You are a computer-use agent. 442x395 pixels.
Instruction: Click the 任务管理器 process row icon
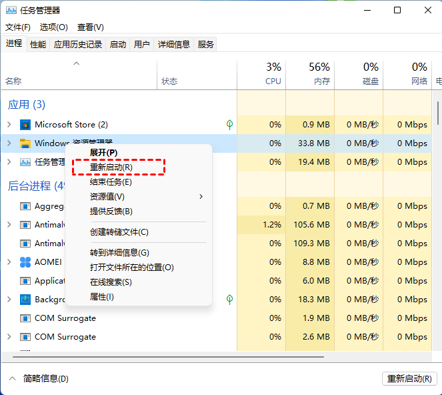(x=25, y=162)
